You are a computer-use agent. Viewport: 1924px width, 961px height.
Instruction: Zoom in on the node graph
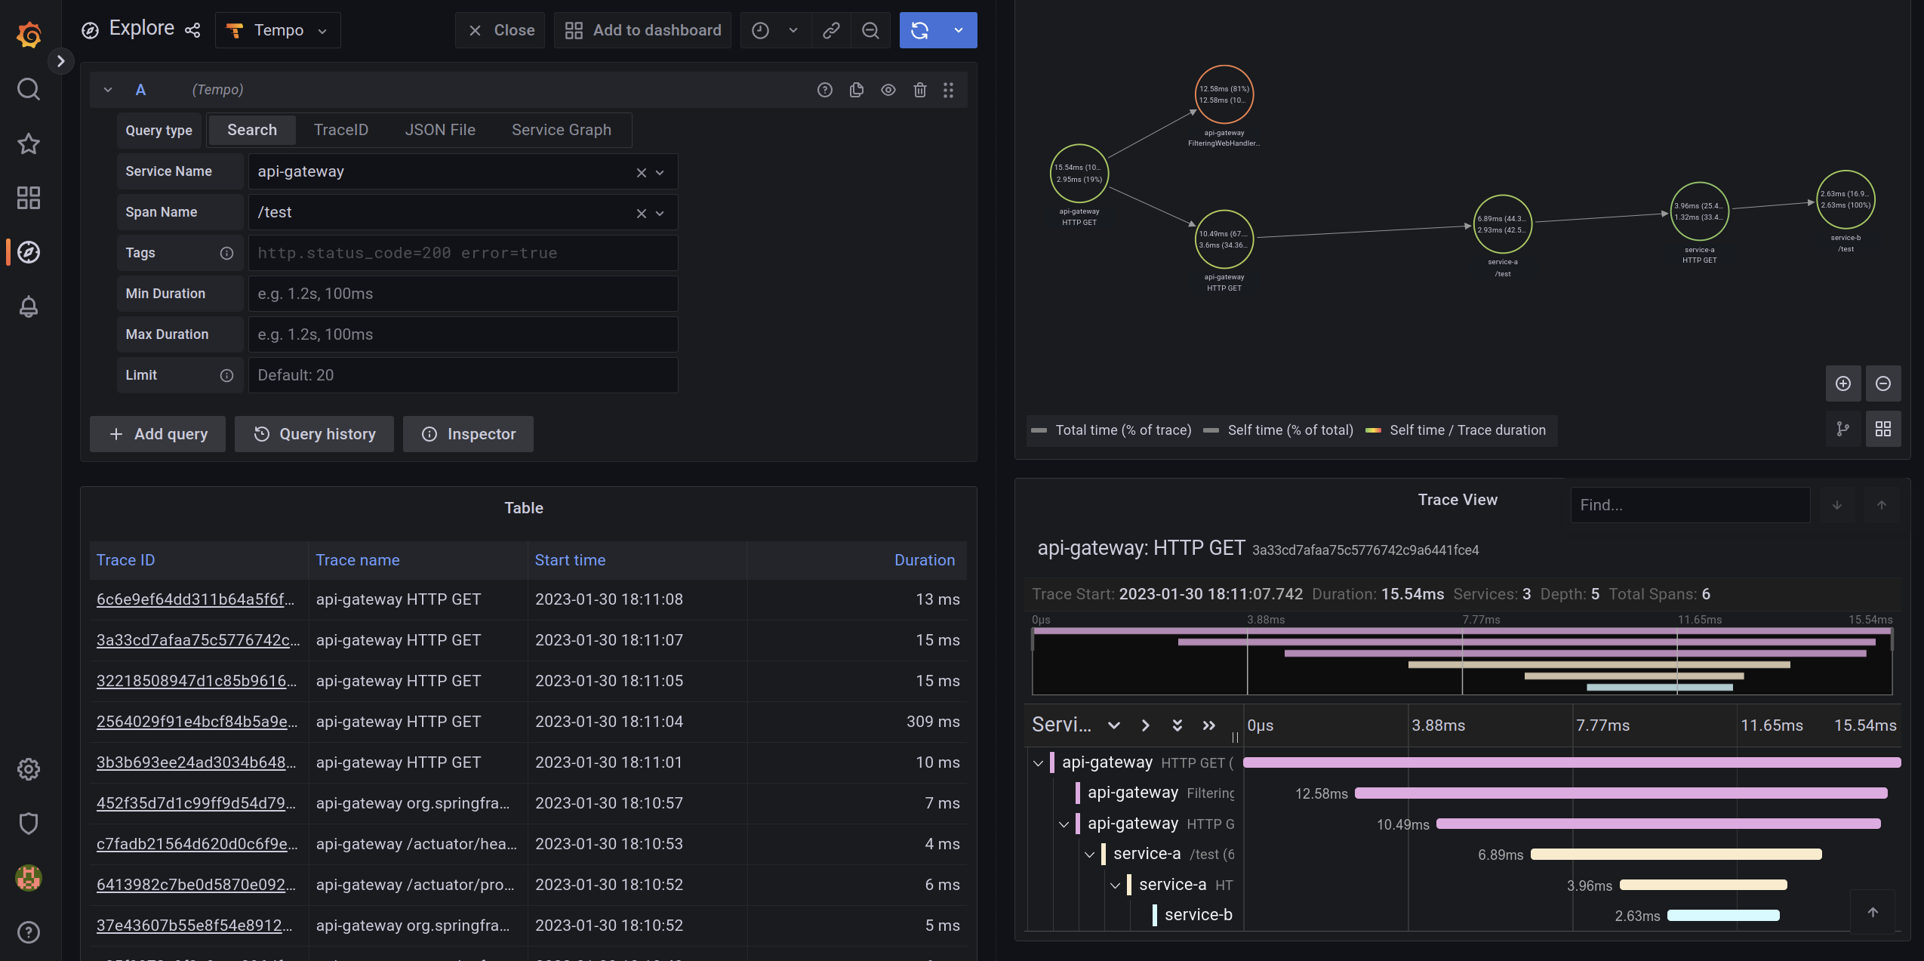pos(1842,383)
